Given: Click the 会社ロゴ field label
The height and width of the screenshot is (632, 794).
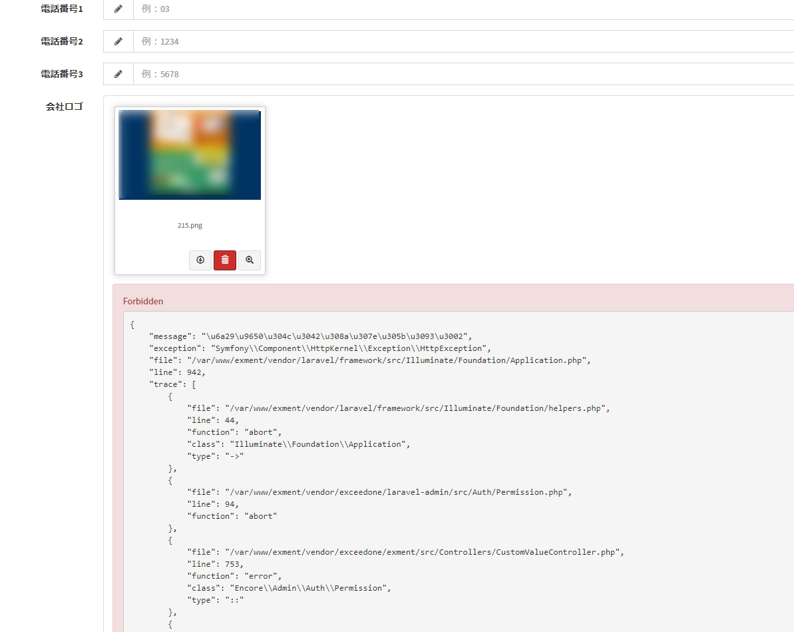Looking at the screenshot, I should pos(65,107).
